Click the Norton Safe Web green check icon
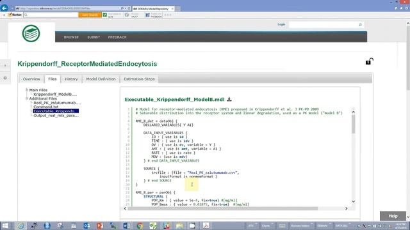The image size is (410, 230). coord(105,15)
